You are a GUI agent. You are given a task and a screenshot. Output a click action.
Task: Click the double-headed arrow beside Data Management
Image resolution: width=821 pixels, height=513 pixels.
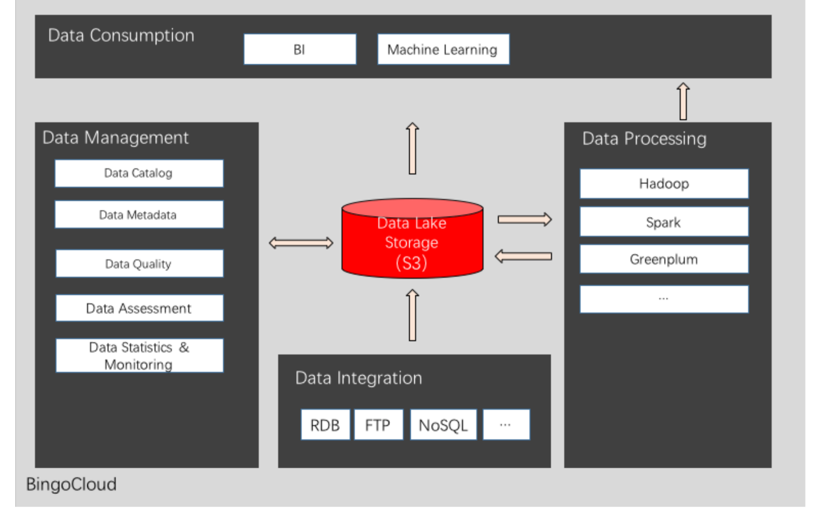(301, 243)
